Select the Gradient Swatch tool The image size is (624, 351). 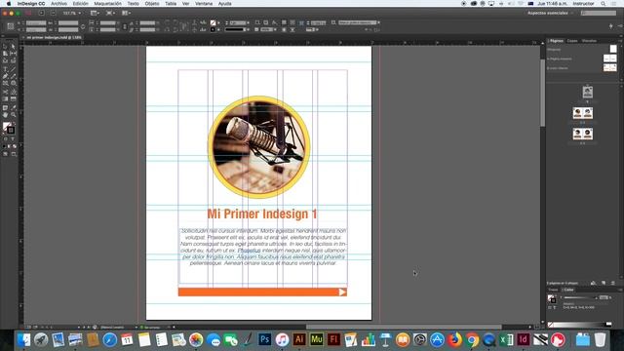pyautogui.click(x=5, y=98)
